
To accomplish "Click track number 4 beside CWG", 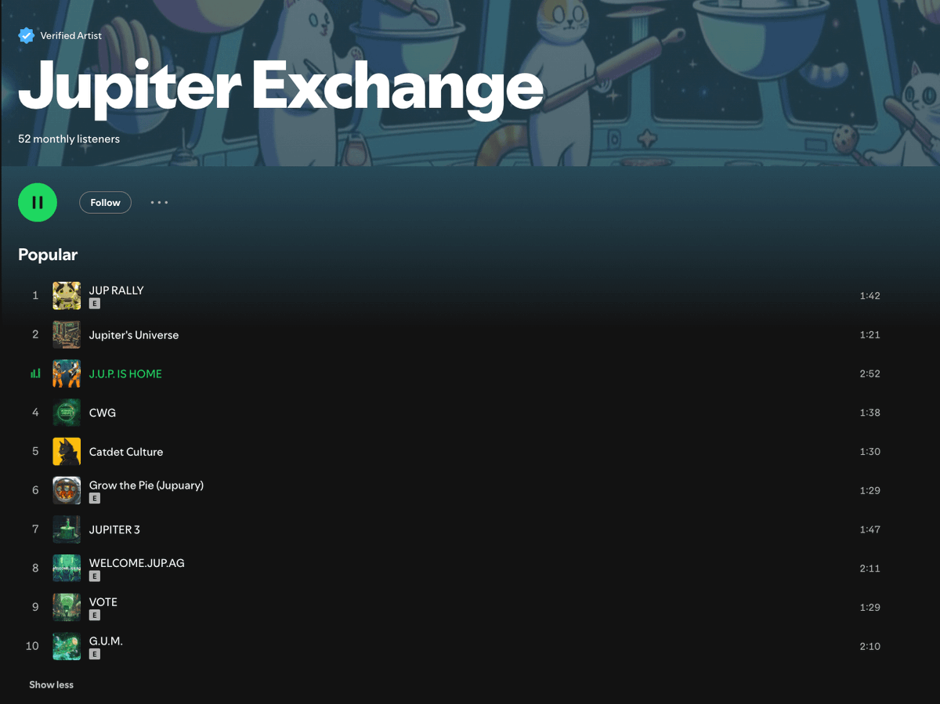I will pyautogui.click(x=35, y=413).
